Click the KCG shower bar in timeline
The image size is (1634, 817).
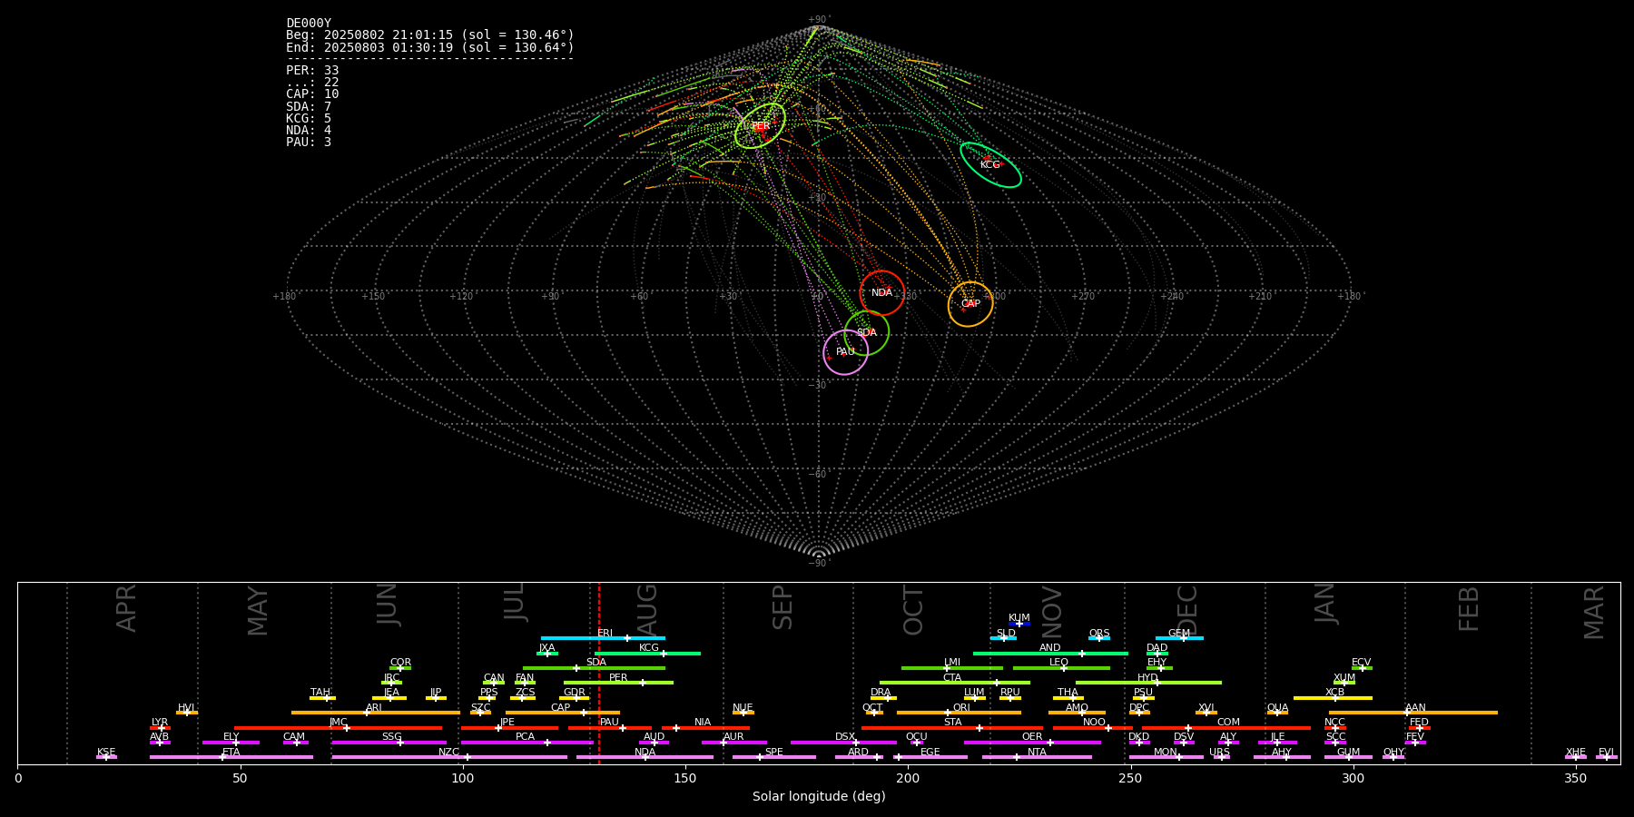647,653
